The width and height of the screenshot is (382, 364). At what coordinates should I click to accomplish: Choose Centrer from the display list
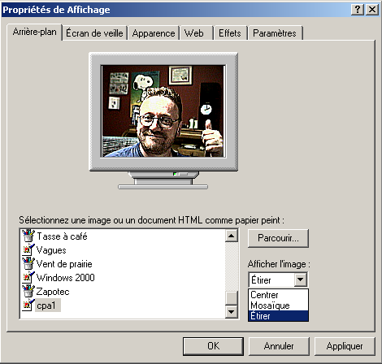(x=278, y=295)
